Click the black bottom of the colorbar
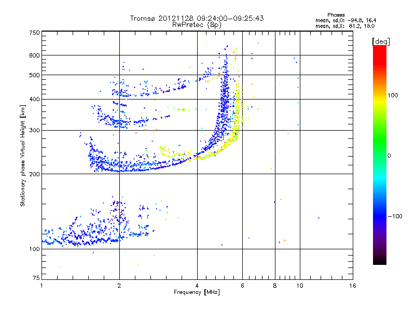The image size is (415, 311). click(380, 261)
